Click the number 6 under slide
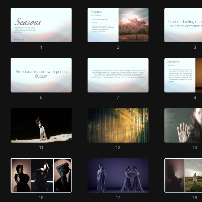Screen dimensions: 202x202 click(41, 97)
